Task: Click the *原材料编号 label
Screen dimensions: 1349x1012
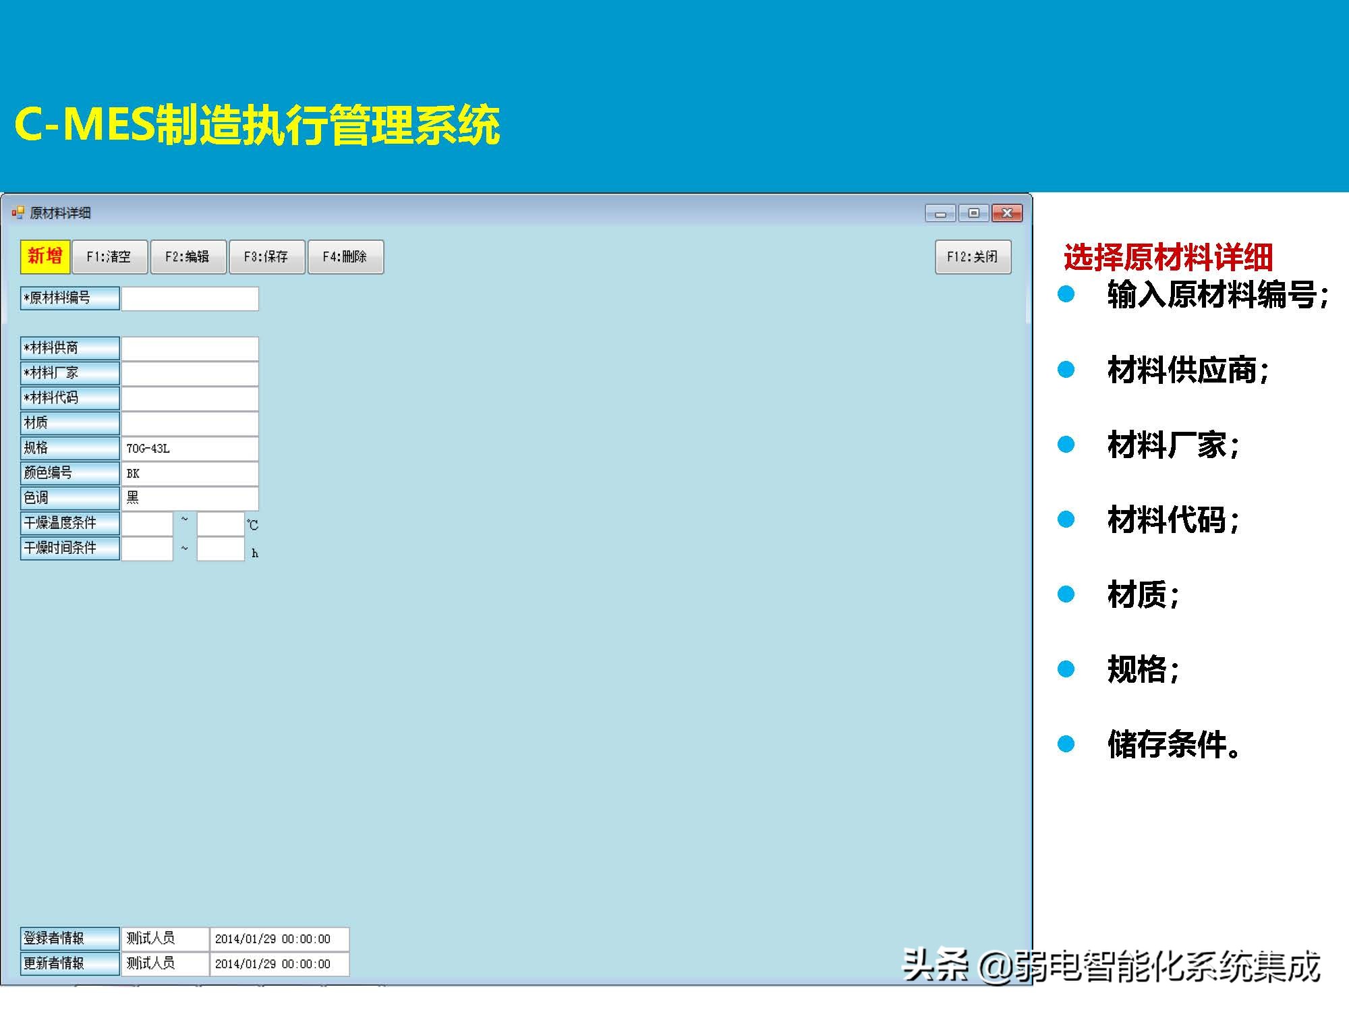Action: (70, 298)
